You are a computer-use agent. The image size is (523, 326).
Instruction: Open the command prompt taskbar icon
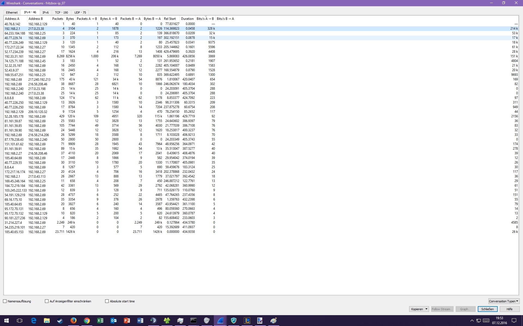point(193,321)
